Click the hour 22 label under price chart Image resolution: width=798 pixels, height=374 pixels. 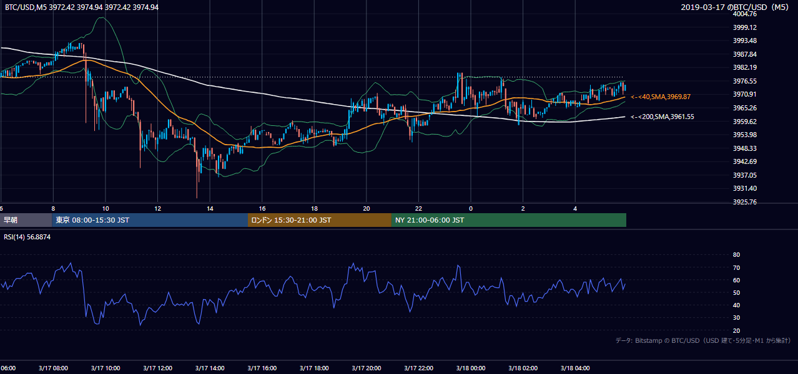click(x=419, y=208)
